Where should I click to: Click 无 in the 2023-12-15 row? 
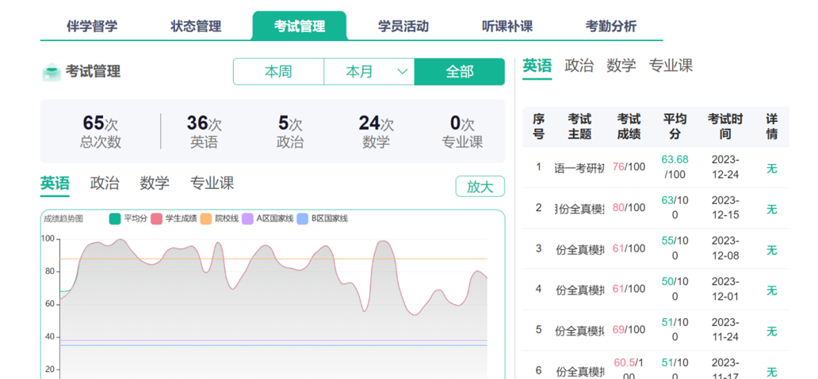click(x=771, y=210)
